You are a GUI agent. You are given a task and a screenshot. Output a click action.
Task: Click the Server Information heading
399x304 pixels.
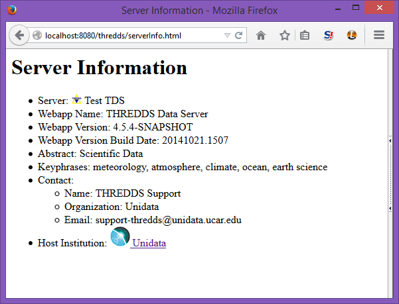point(100,68)
